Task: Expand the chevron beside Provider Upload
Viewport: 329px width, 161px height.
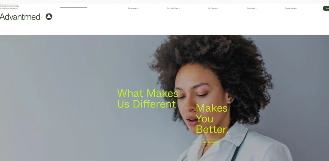Action: (297, 8)
